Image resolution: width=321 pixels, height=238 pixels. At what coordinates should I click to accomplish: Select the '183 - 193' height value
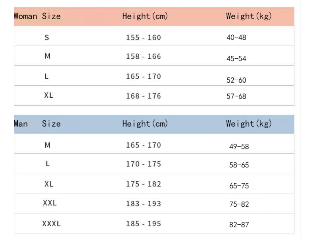(x=144, y=204)
